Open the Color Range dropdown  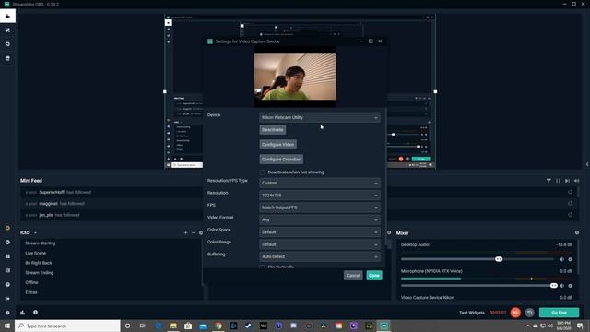[320, 244]
